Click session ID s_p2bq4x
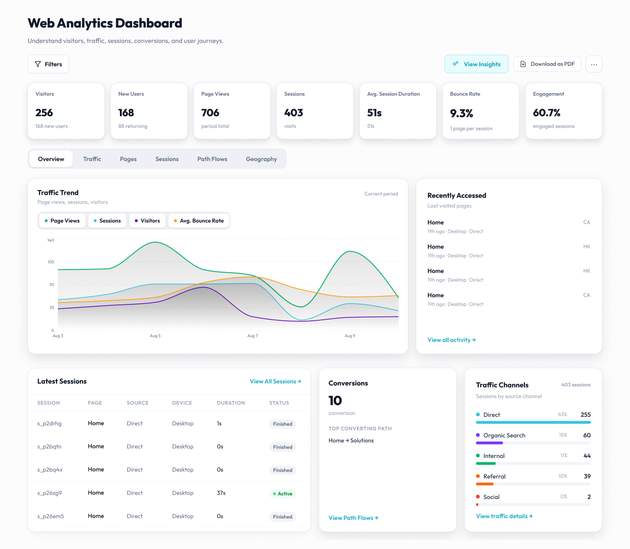 [x=50, y=470]
